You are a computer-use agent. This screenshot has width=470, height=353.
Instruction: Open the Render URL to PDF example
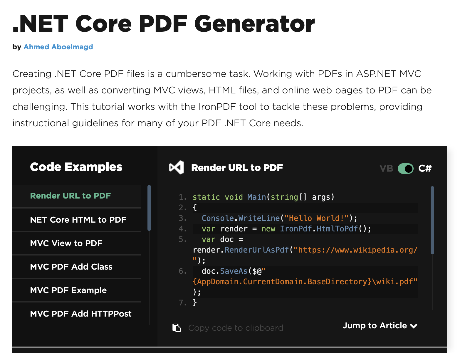pos(70,196)
